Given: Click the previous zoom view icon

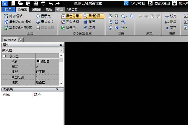Looking at the screenshot, I should tap(116, 28).
